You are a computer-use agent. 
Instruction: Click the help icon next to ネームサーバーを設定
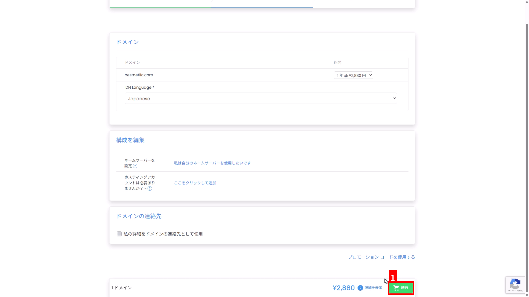pos(135,166)
